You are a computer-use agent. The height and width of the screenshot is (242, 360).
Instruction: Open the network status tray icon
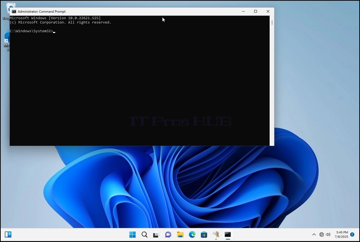[321, 235]
